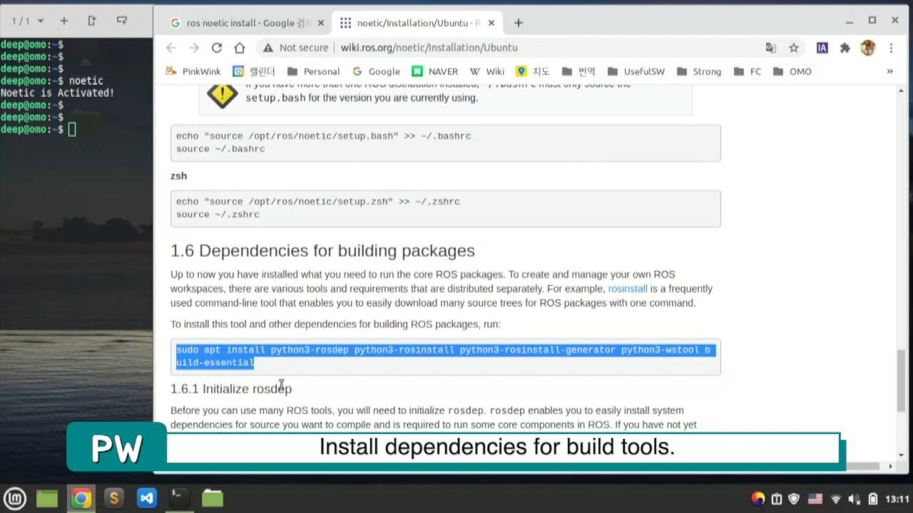Open the Chrome three-dot menu
Image resolution: width=913 pixels, height=513 pixels.
[x=891, y=48]
